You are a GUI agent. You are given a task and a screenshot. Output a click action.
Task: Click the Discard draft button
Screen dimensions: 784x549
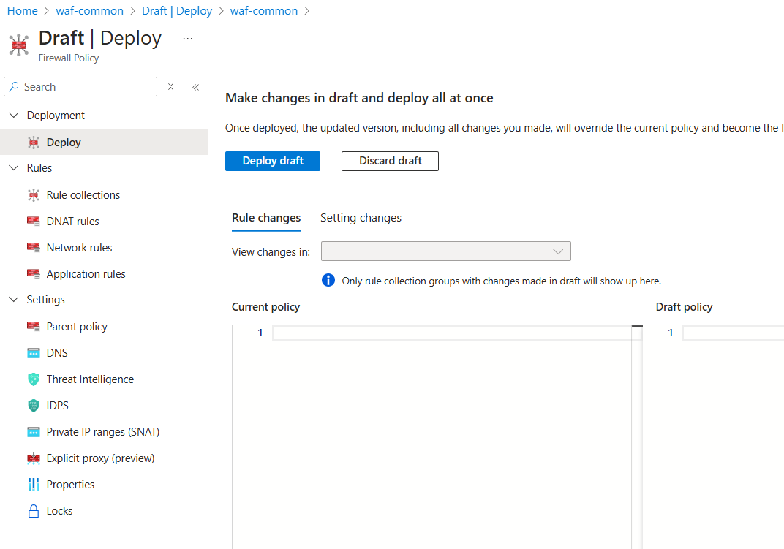pyautogui.click(x=390, y=161)
